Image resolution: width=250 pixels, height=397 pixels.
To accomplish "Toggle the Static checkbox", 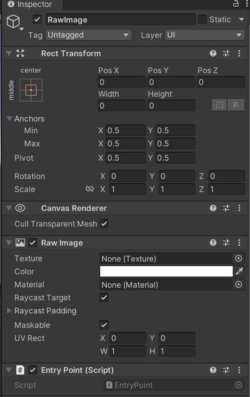I will pyautogui.click(x=202, y=19).
